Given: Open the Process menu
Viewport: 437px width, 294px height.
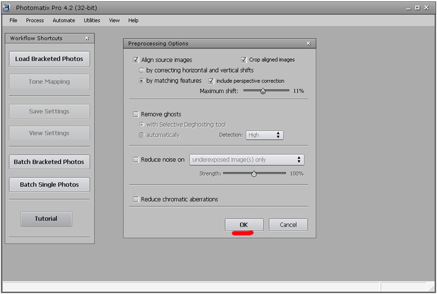Looking at the screenshot, I should (x=35, y=20).
